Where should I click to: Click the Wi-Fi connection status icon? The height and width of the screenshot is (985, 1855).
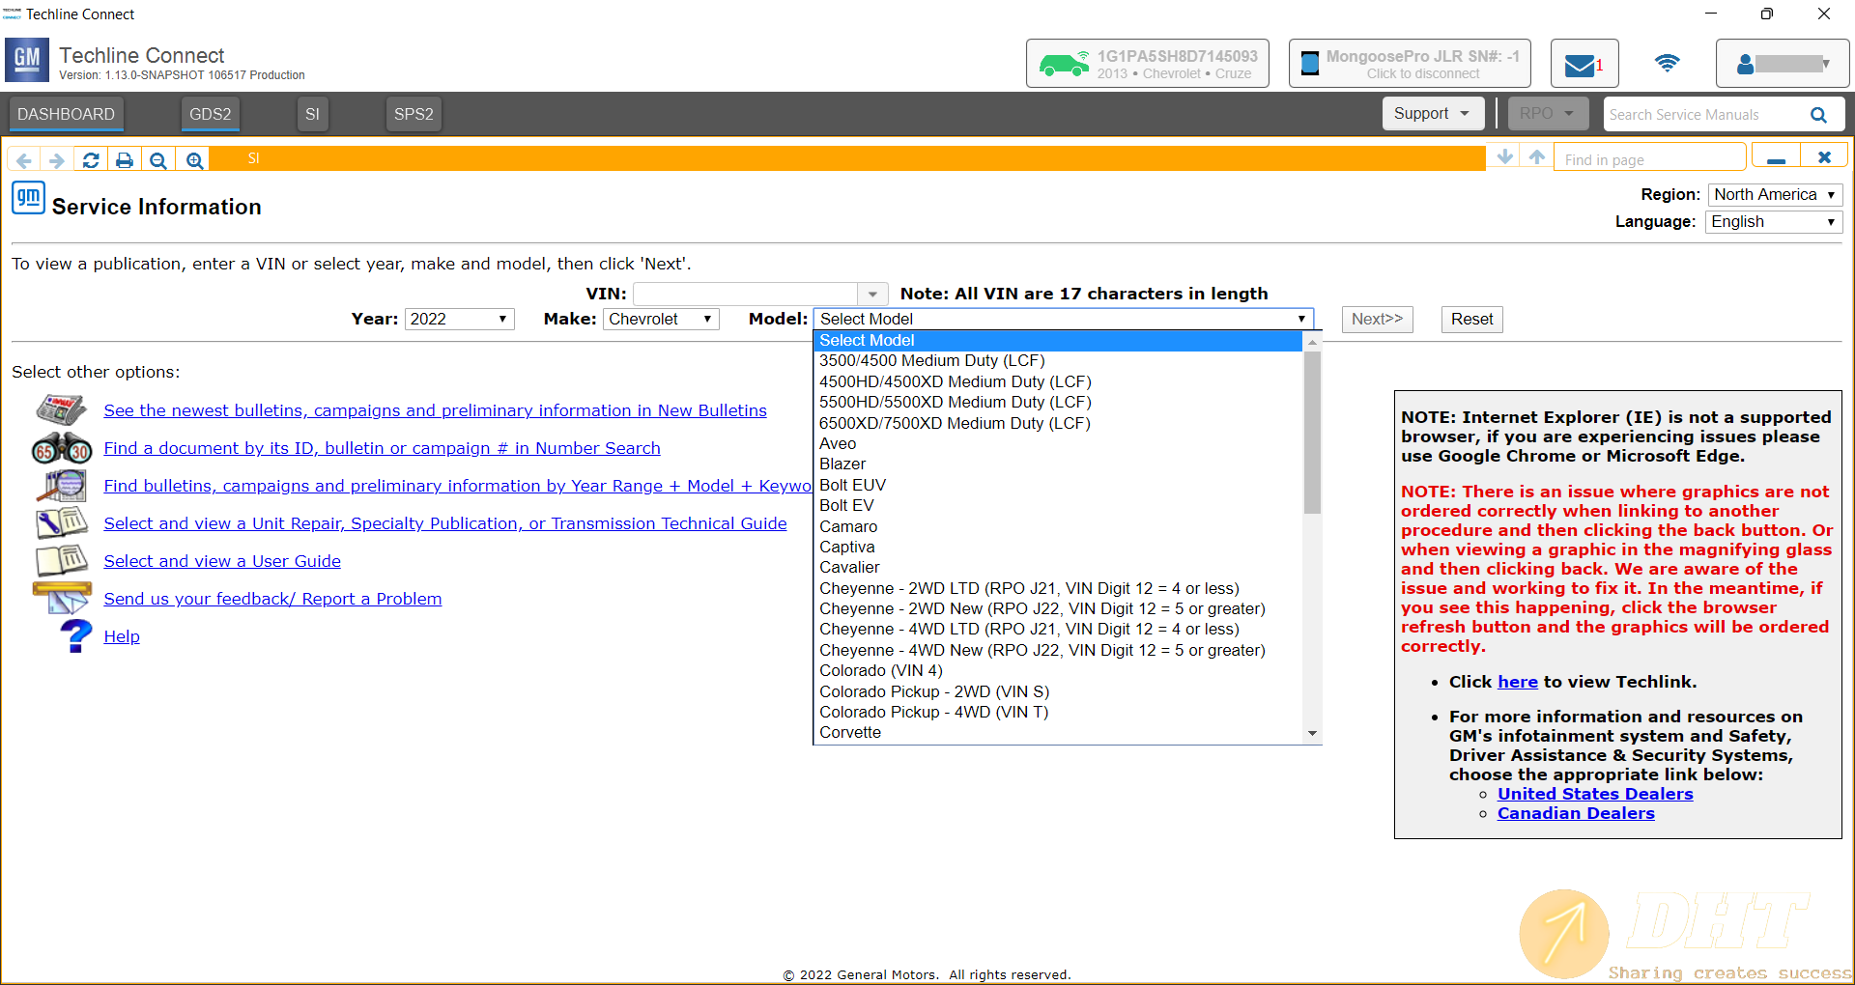click(x=1667, y=64)
